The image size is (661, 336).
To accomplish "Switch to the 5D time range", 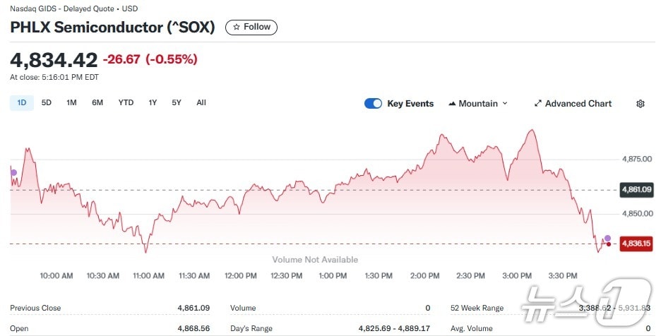I will [x=47, y=102].
